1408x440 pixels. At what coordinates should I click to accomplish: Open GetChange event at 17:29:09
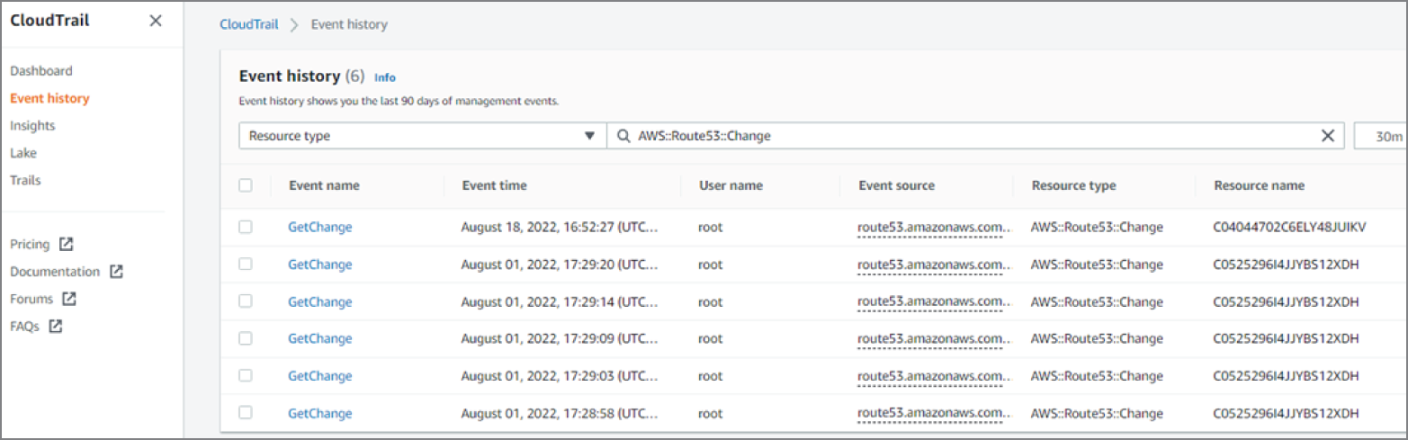pyautogui.click(x=319, y=338)
